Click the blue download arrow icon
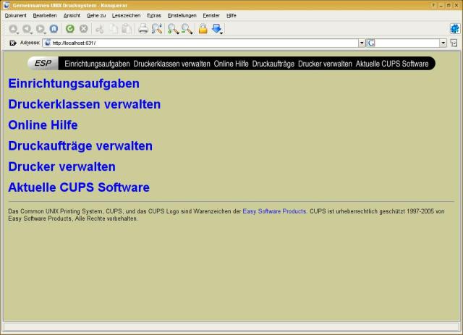463x335 pixels. coord(216,29)
